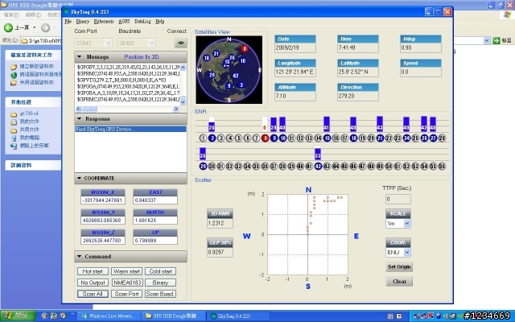Select satellite 21 circle in SNR row
The height and width of the screenshot is (322, 515).
tap(380, 138)
